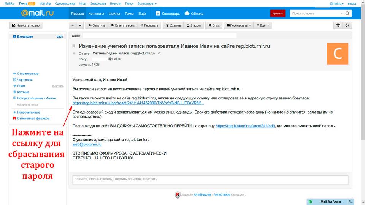Toggle the flag bookmark beside email subject
The width and height of the screenshot is (365, 205).
tap(74, 46)
